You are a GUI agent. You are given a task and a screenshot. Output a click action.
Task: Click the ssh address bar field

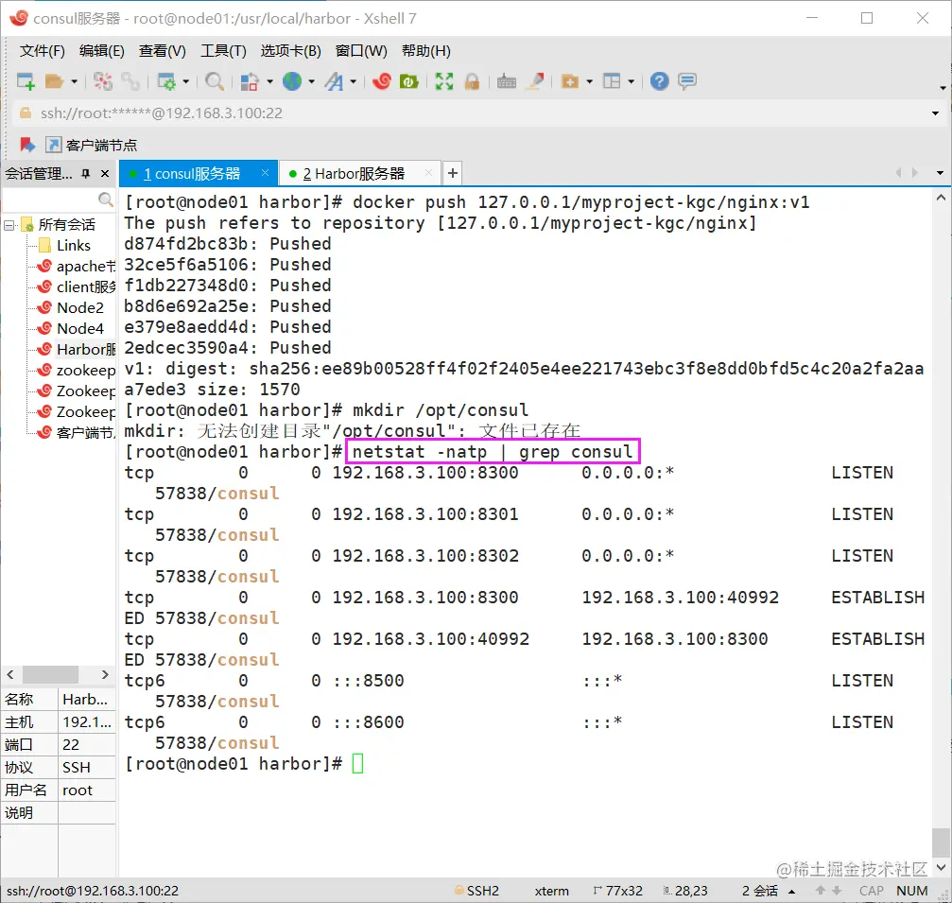pyautogui.click(x=474, y=113)
